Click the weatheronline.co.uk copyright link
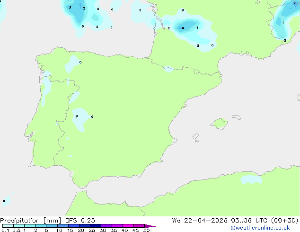 [260, 228]
